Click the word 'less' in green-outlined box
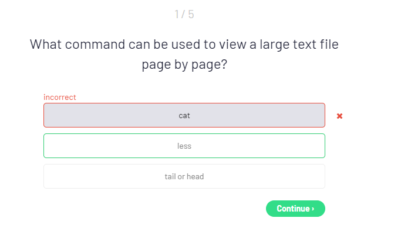This screenshot has height=238, width=401. click(184, 146)
